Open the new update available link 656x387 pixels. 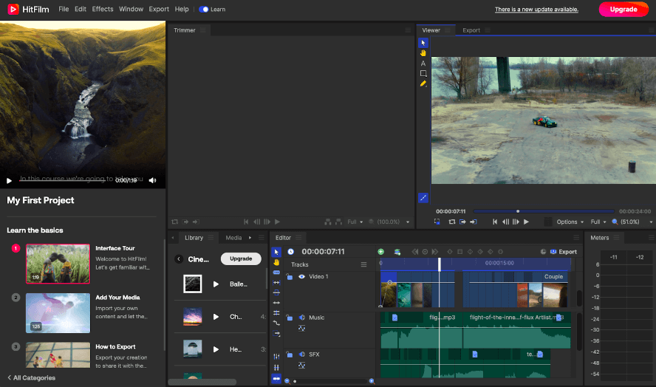pyautogui.click(x=536, y=9)
